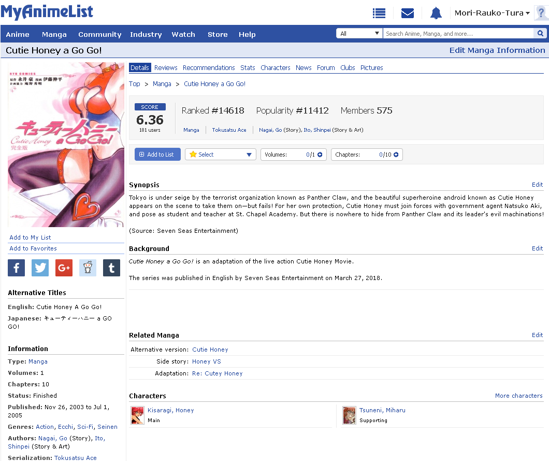Open the Ecchi genre link
The image size is (549, 461).
click(x=65, y=427)
